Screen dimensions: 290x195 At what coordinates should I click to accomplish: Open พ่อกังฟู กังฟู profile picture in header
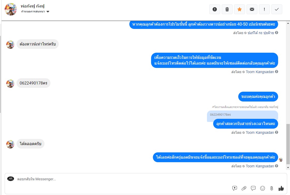point(11,9)
